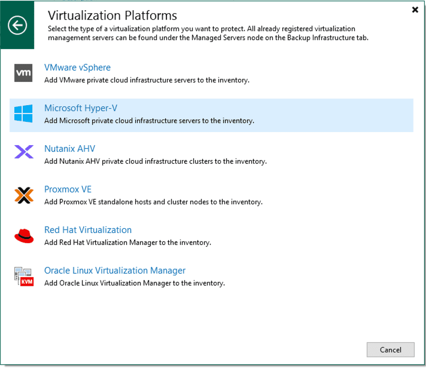Close the Virtualization Platforms dialog with X
The height and width of the screenshot is (368, 426).
tap(415, 10)
